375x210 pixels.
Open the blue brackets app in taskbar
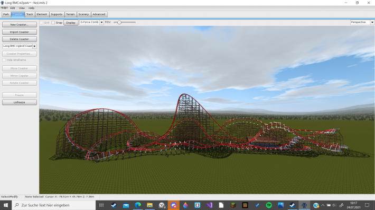coord(198,205)
